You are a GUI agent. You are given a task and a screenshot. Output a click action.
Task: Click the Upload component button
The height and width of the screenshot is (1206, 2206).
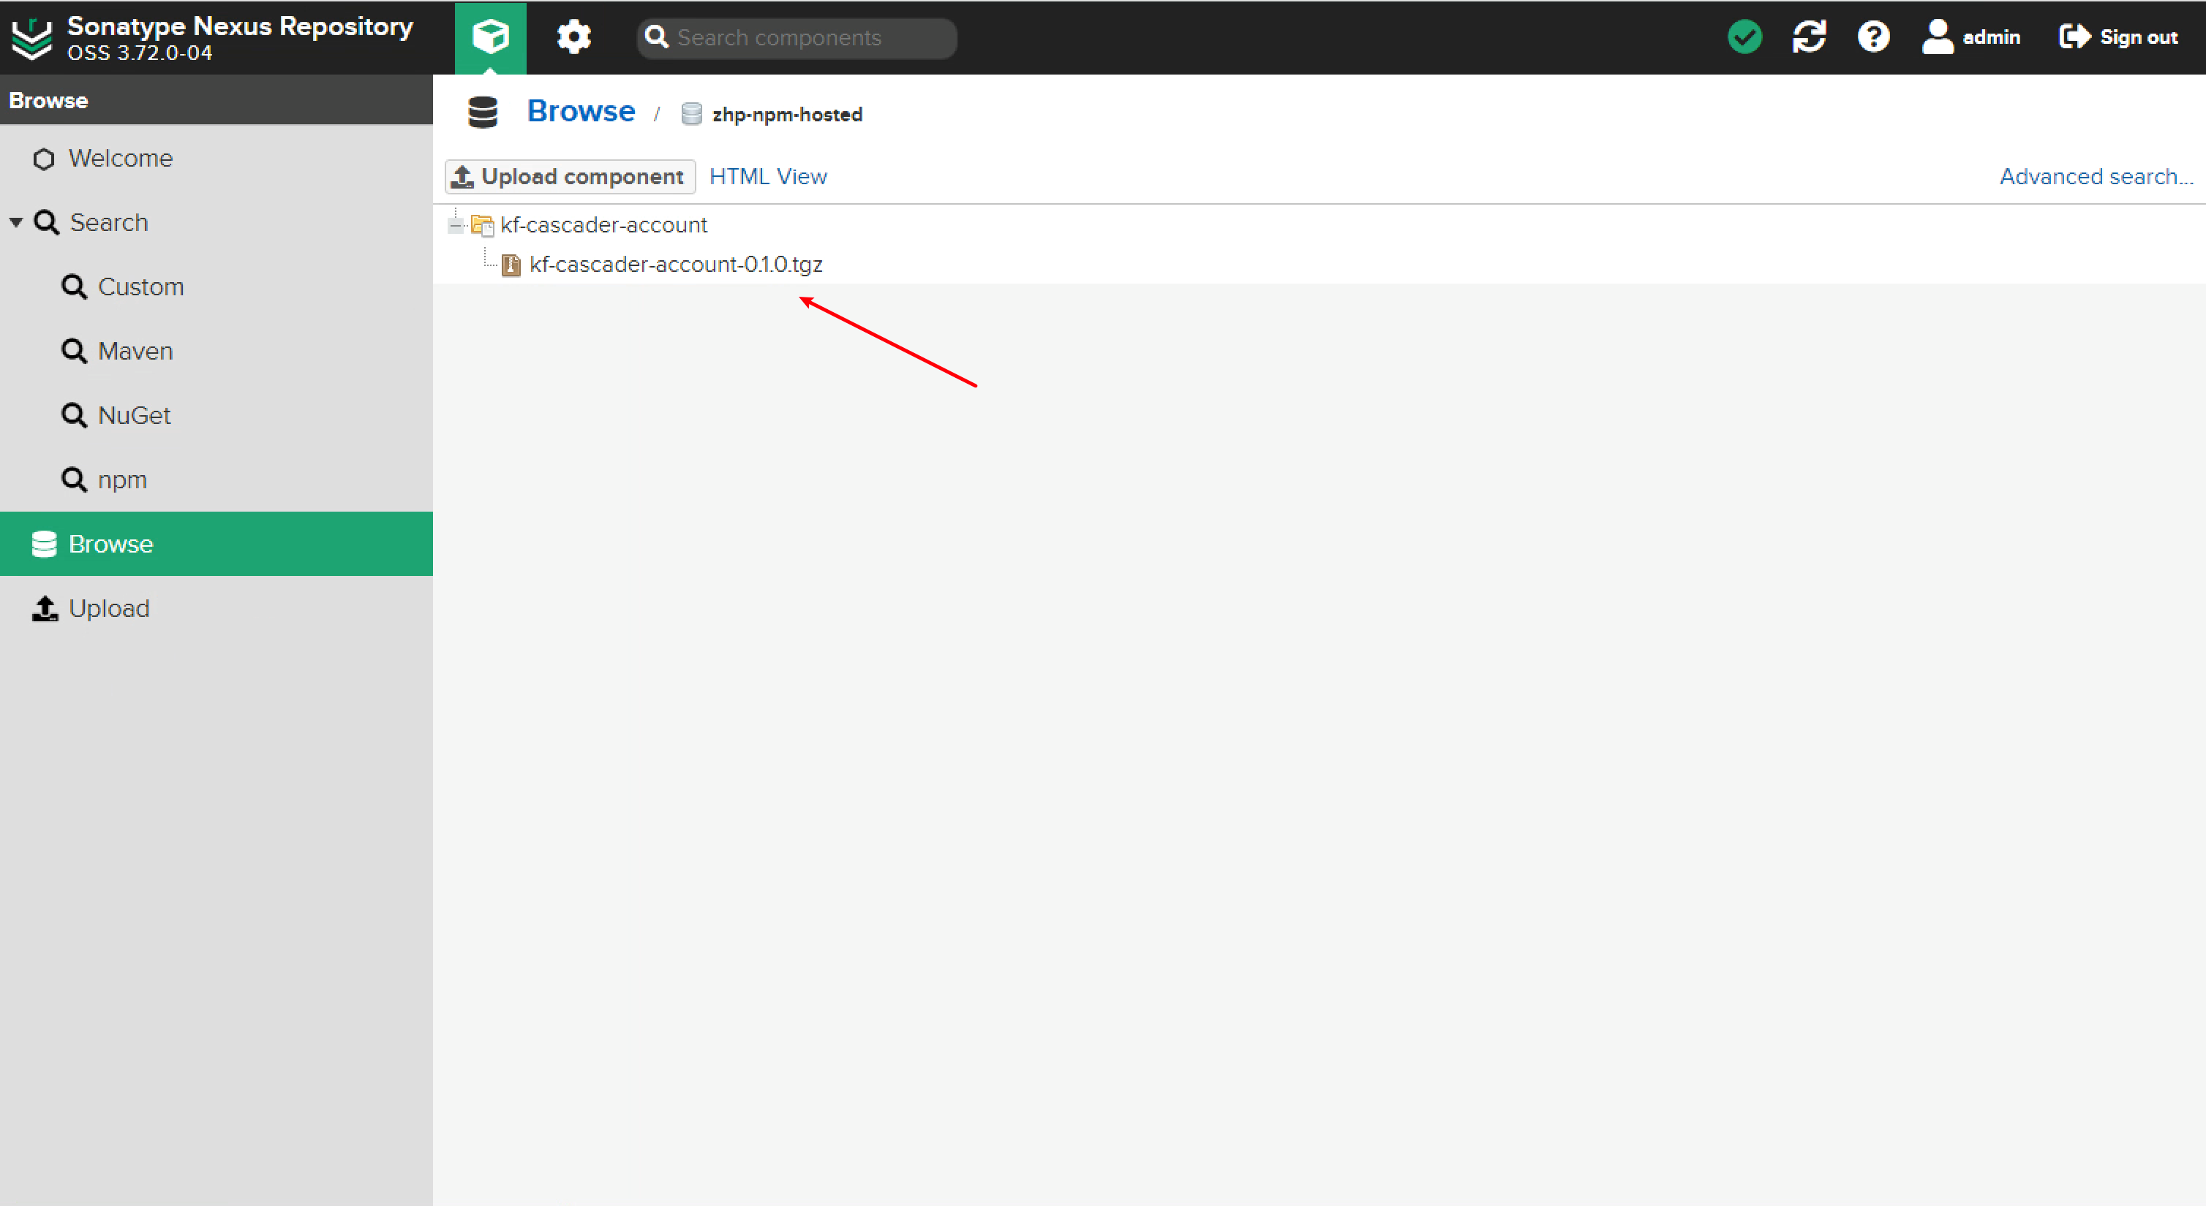coord(570,176)
